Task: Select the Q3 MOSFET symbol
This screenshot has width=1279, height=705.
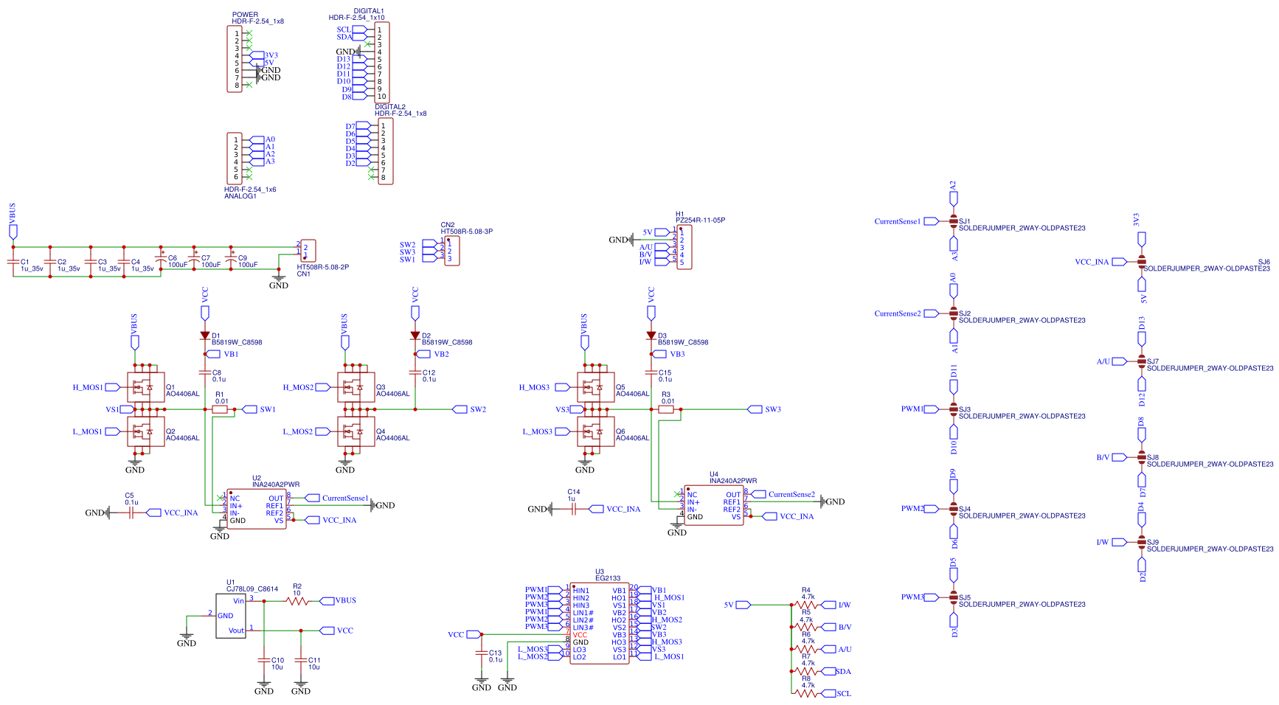Action: tap(356, 386)
